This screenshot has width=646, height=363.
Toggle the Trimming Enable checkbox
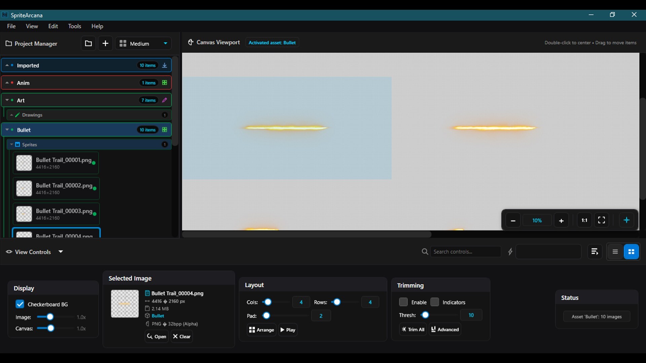pos(403,302)
